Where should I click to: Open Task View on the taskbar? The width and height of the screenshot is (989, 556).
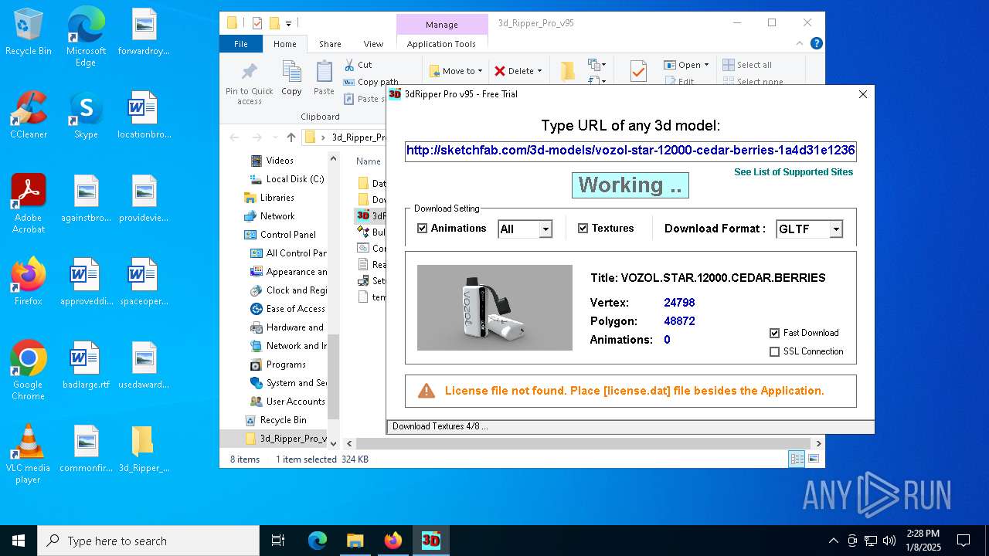click(278, 541)
